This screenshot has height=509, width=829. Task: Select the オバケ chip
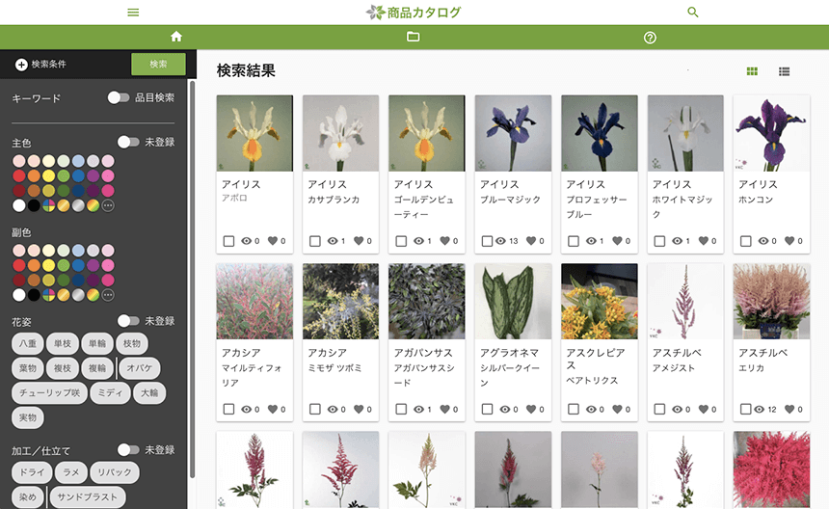point(140,368)
